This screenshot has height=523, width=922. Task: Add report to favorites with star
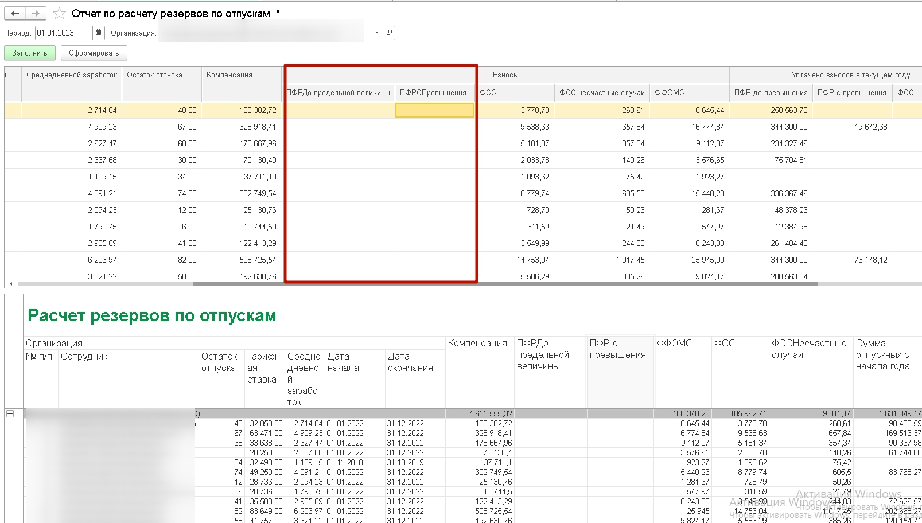pyautogui.click(x=59, y=14)
